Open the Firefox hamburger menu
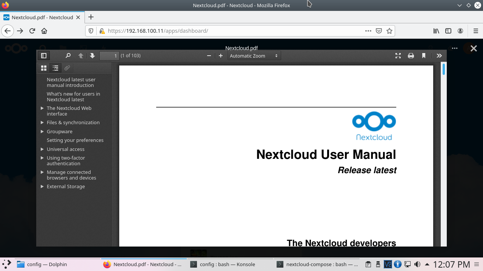 click(x=475, y=31)
